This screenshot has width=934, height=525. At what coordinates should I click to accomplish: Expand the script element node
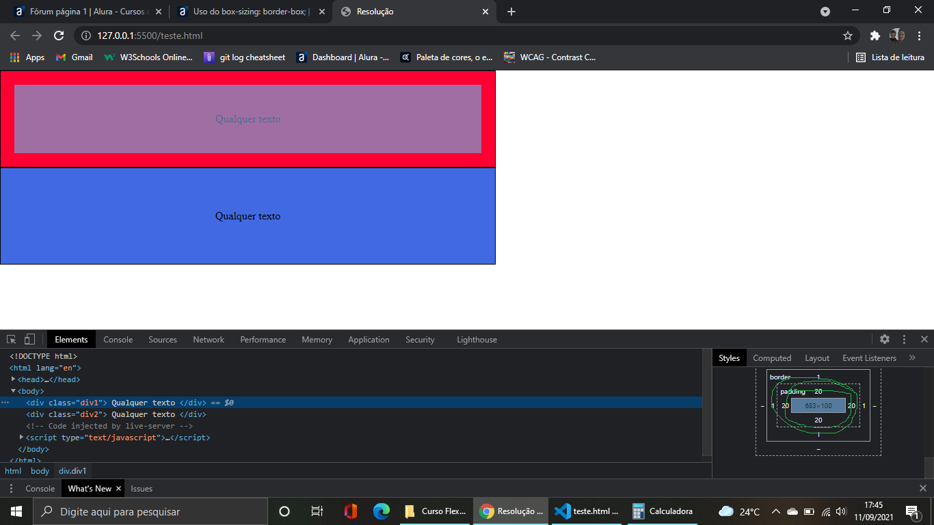click(x=22, y=437)
